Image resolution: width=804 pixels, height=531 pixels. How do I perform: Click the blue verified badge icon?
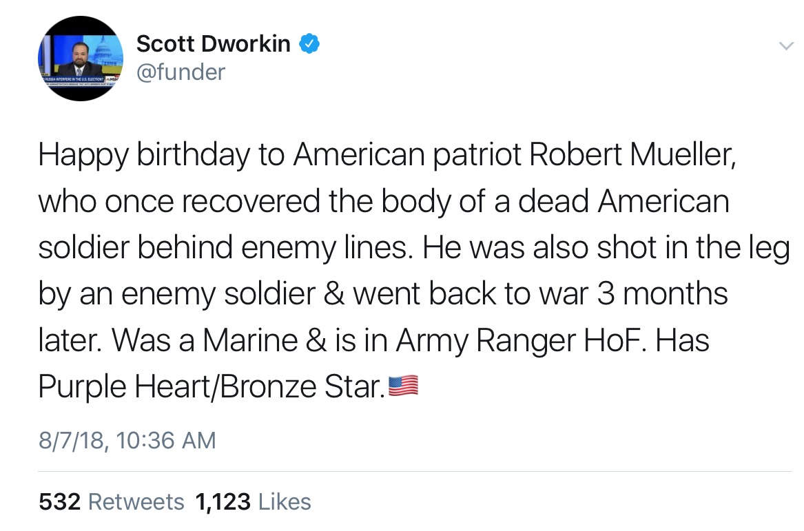[x=308, y=44]
